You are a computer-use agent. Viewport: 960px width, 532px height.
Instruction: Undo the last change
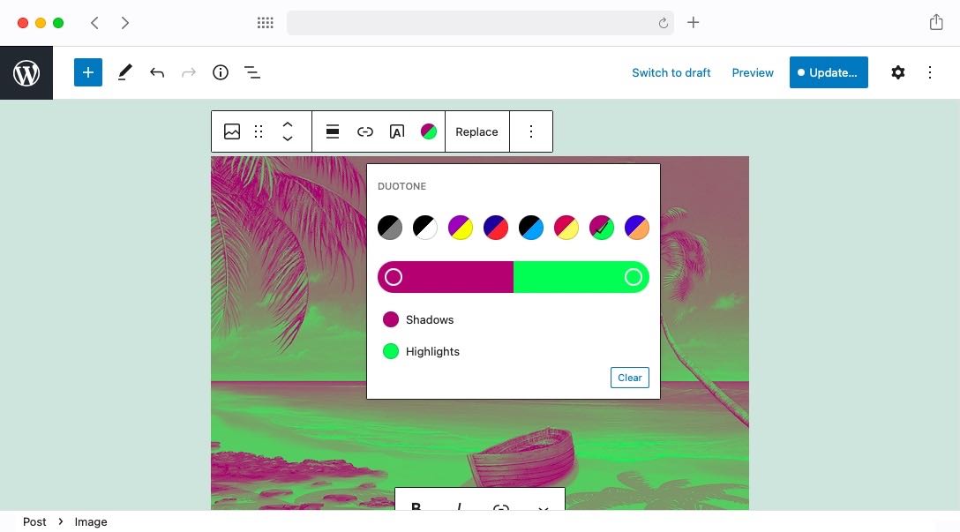(157, 72)
